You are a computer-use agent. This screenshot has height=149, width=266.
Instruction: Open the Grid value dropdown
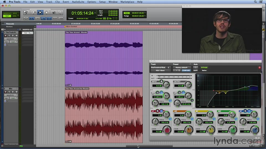click(x=145, y=13)
